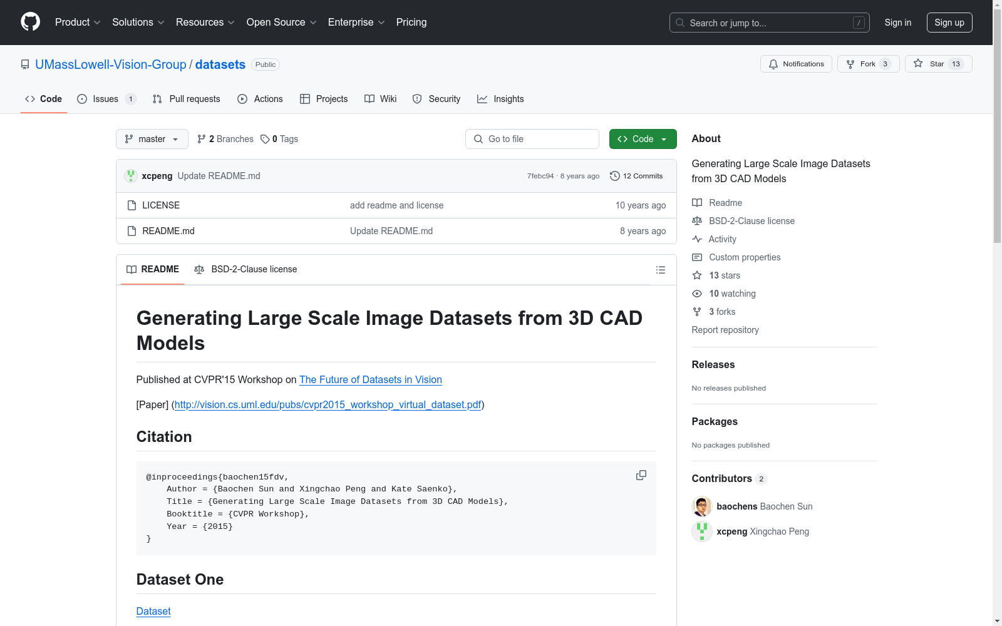Click the tag icon next to Tags
1002x626 pixels.
pyautogui.click(x=265, y=139)
